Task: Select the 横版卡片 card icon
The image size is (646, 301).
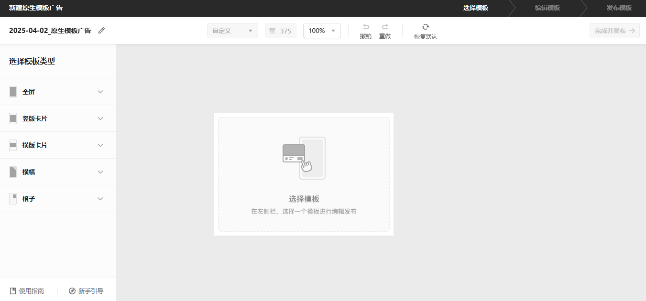Action: tap(13, 145)
